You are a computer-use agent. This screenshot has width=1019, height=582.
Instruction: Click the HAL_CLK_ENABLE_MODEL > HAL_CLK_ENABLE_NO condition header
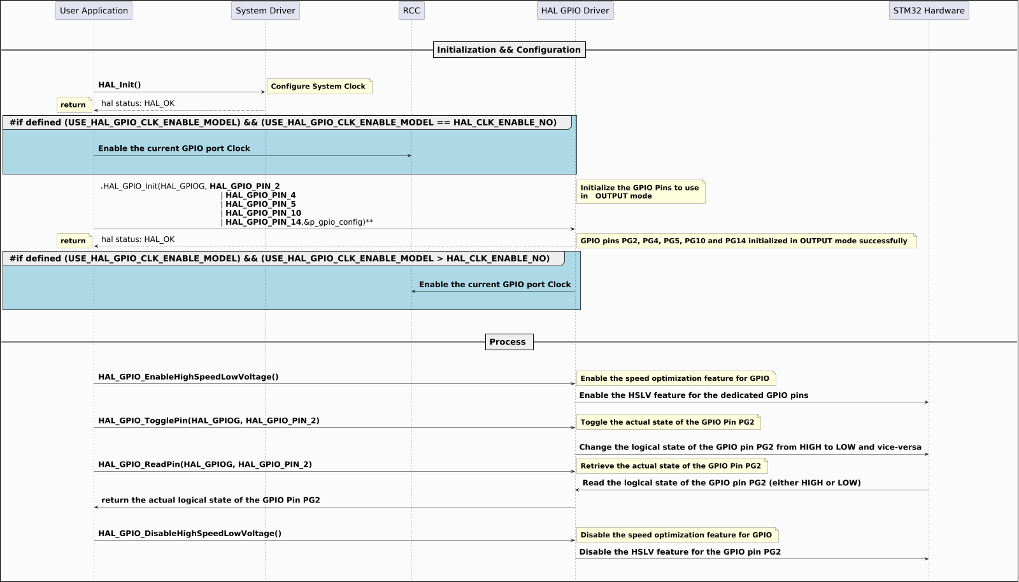point(283,259)
